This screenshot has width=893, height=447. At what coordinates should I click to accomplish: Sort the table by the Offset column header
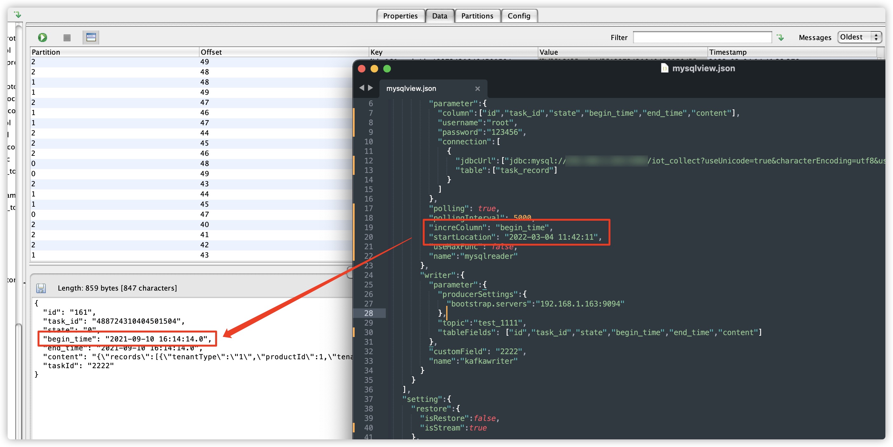pyautogui.click(x=211, y=52)
